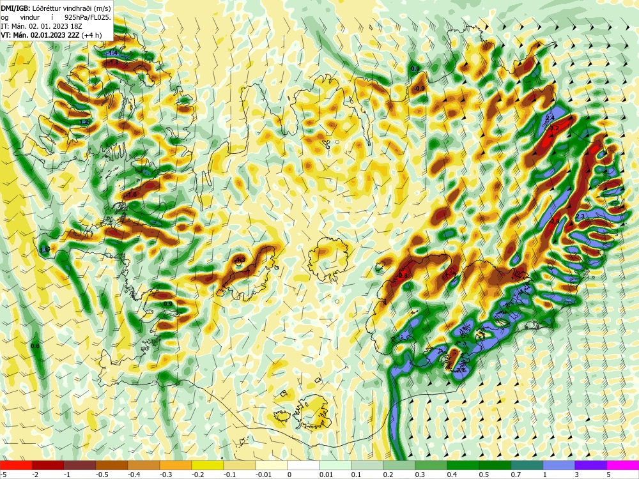Choose the green legend swatch between 0.3 and 0.4

click(431, 465)
